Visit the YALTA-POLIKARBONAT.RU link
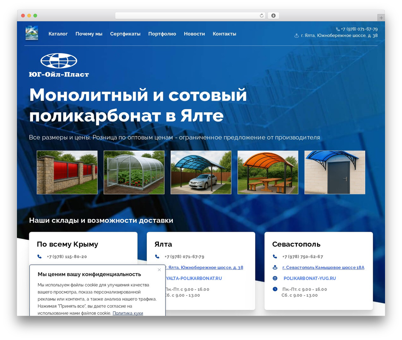Screen dimensions: 402x340 tap(194, 279)
